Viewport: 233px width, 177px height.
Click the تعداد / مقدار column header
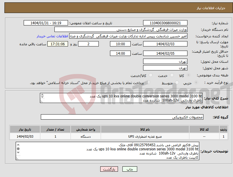(55, 129)
